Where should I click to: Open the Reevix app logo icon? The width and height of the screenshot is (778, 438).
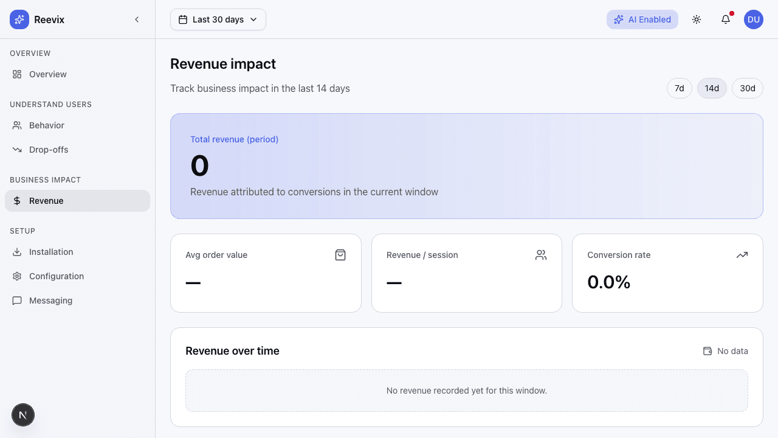(x=19, y=19)
